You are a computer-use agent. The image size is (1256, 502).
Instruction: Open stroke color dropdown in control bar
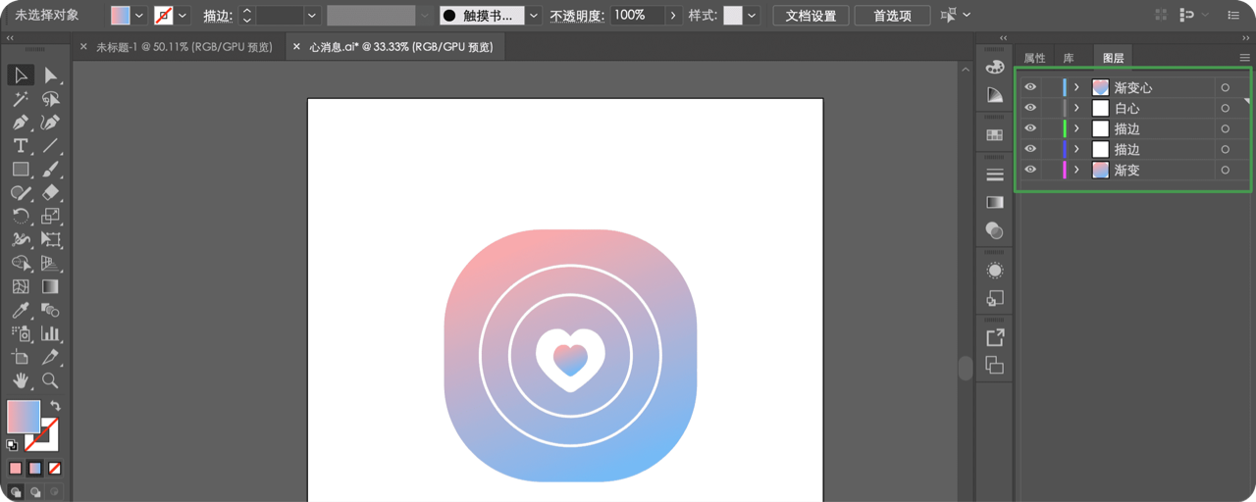[183, 16]
